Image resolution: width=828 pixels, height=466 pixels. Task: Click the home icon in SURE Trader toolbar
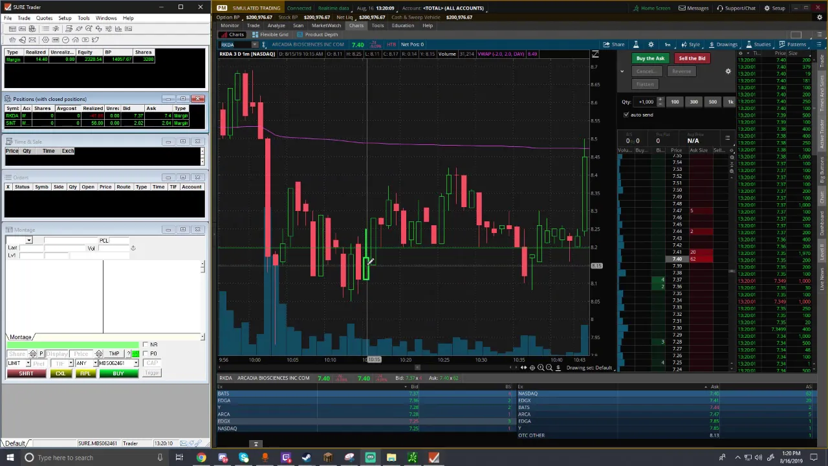pyautogui.click(x=75, y=39)
